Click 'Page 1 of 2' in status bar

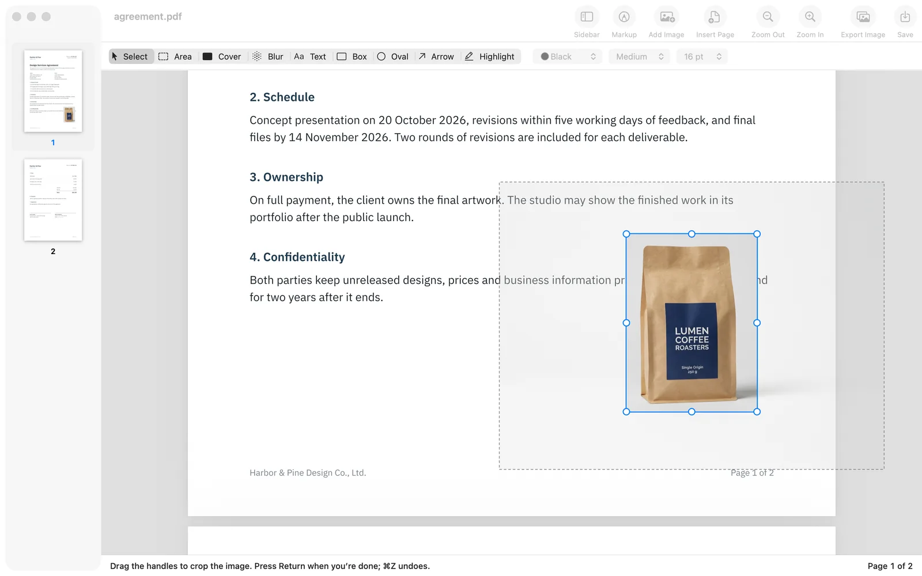pos(890,566)
